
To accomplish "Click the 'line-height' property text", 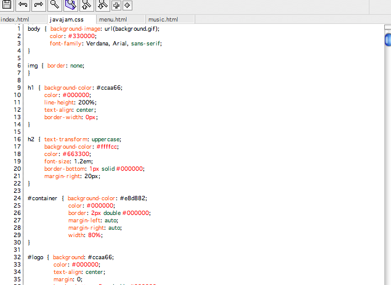I will 59,103.
